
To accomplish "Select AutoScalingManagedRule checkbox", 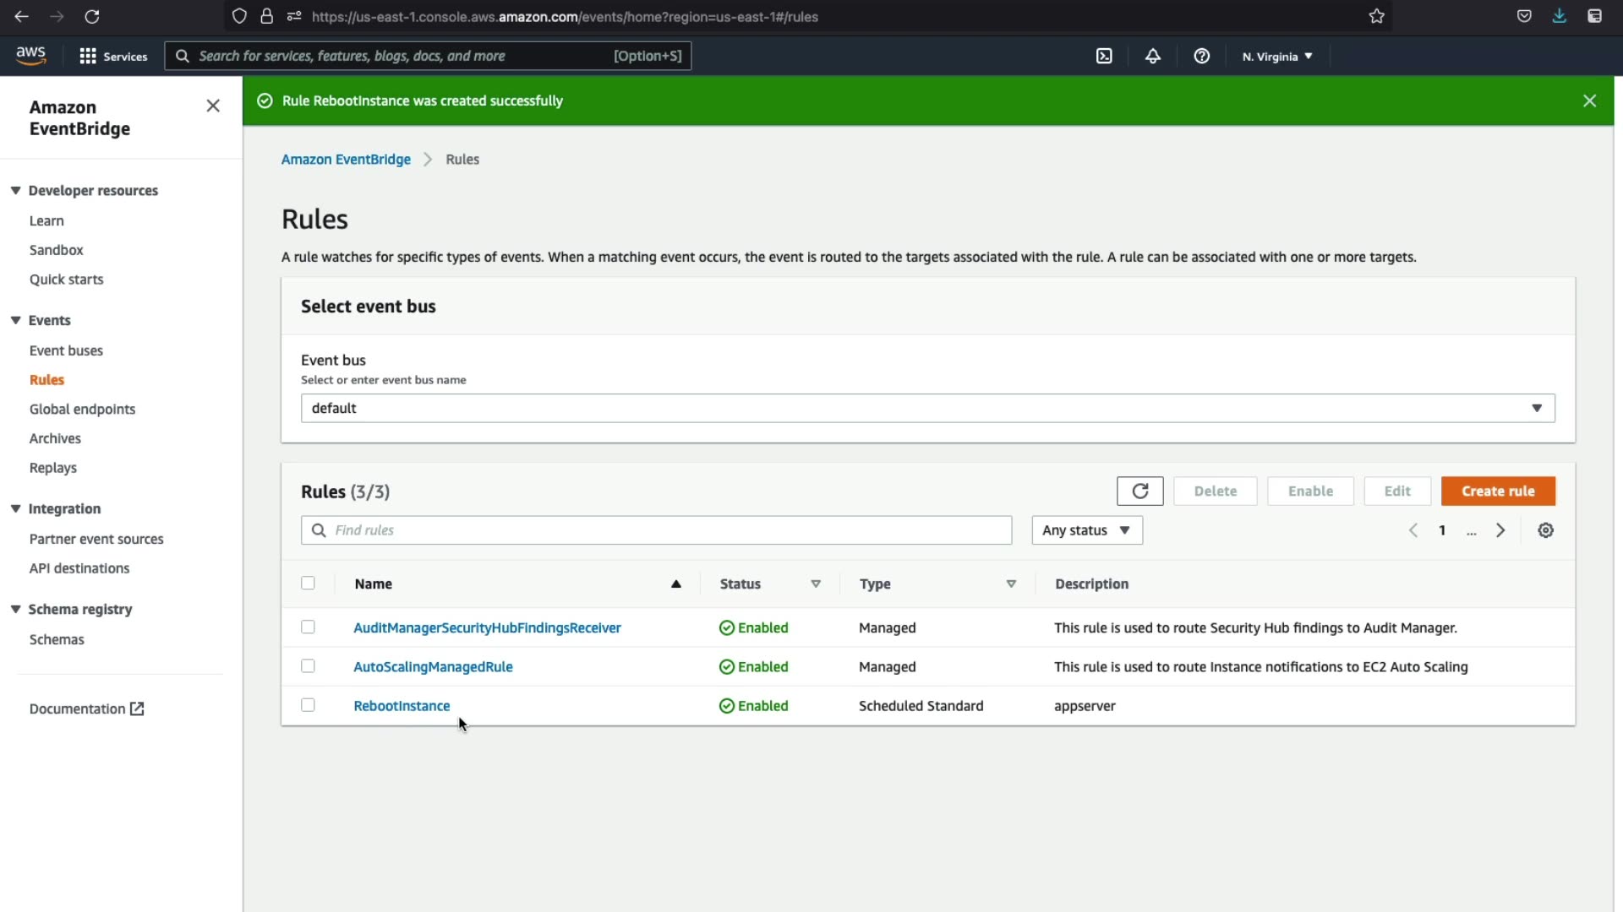I will [308, 666].
